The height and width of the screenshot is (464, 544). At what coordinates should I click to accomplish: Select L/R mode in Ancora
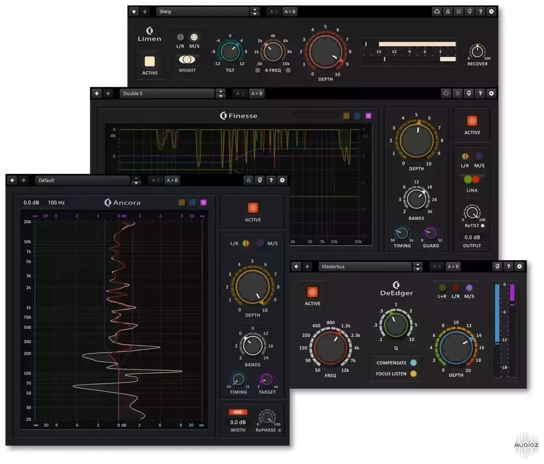click(246, 243)
